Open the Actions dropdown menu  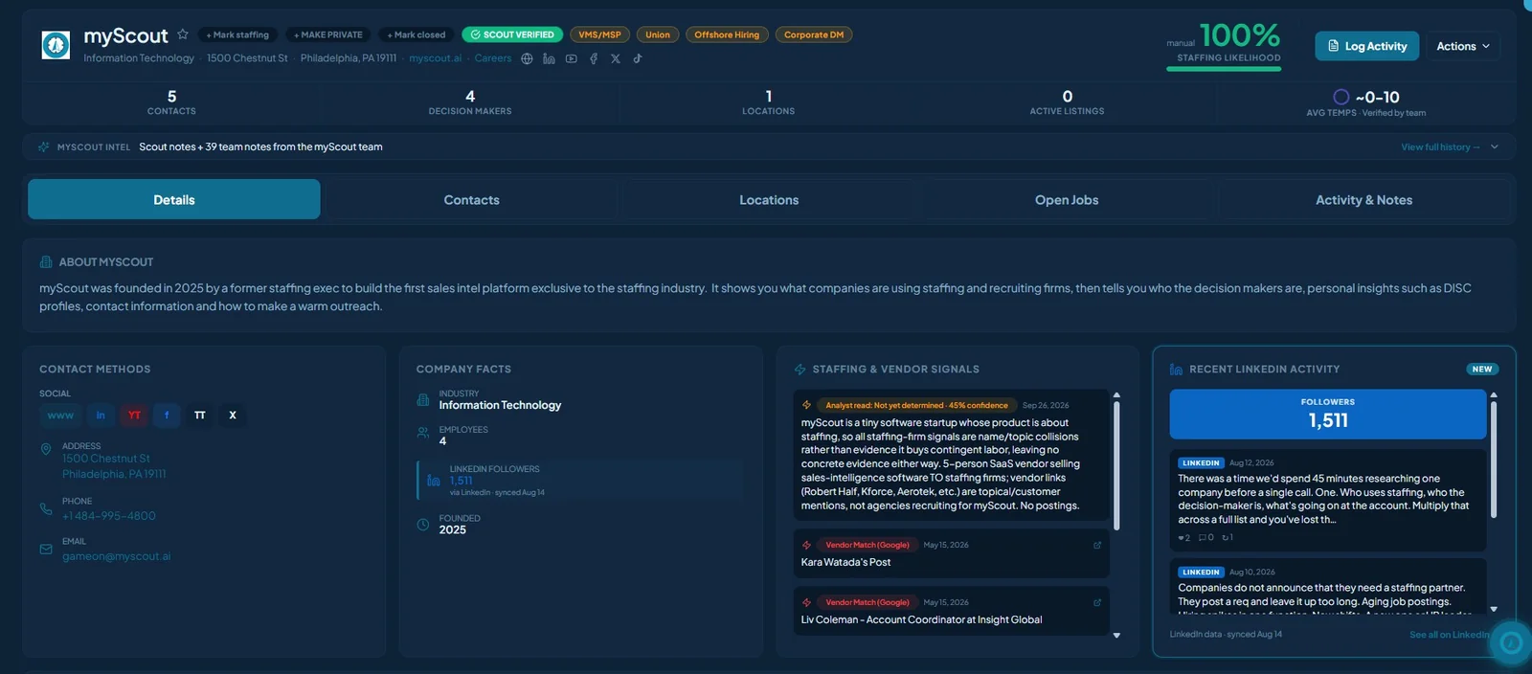pyautogui.click(x=1463, y=46)
